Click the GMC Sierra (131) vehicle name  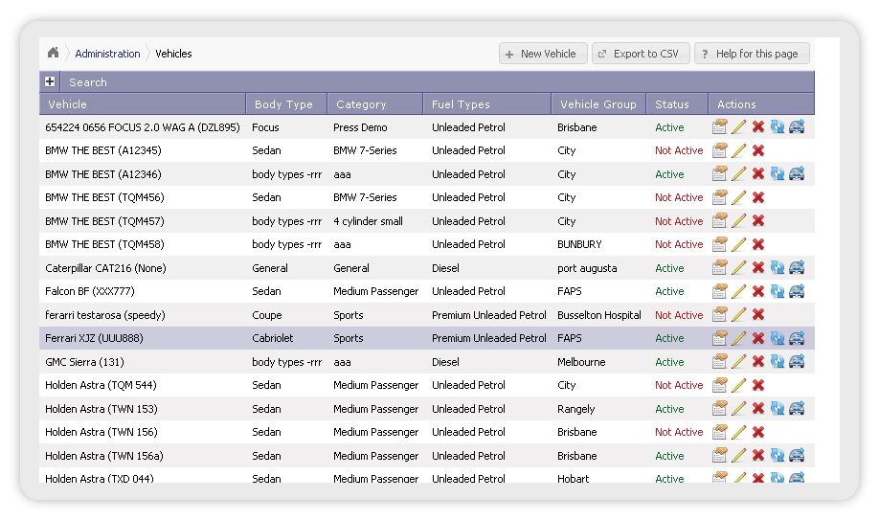[84, 362]
